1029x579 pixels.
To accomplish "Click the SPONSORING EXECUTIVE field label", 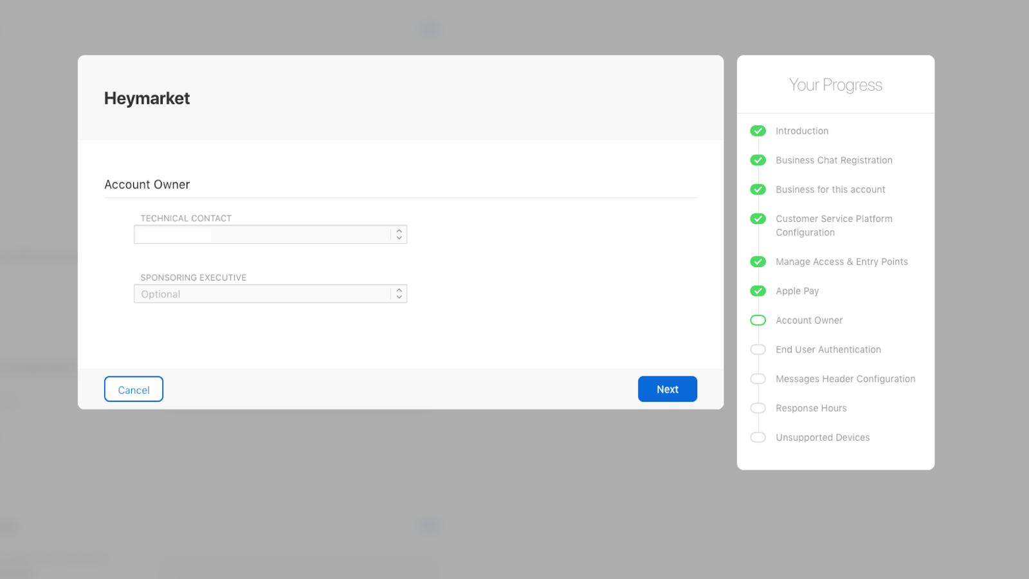I will tap(194, 277).
